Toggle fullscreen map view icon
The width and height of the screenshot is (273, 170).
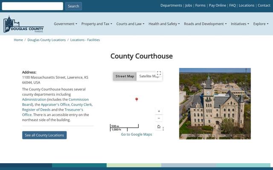coord(159,73)
